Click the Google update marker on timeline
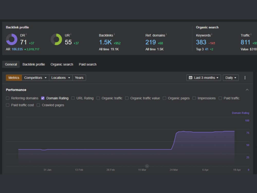This screenshot has width=257, height=193. coord(147,166)
